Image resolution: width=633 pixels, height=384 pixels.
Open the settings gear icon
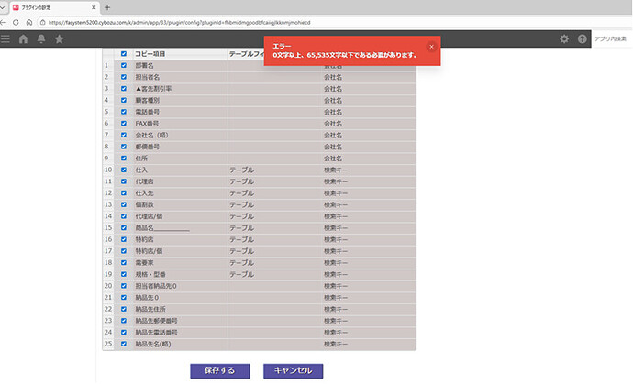[564, 38]
